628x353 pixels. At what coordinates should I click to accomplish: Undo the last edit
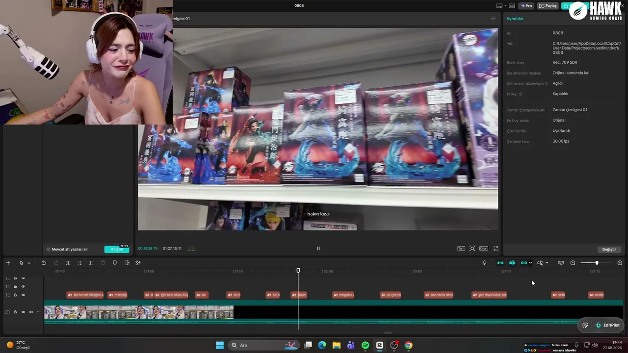point(44,263)
